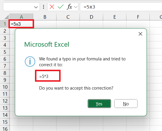Select row 15 header

(x=5, y=122)
